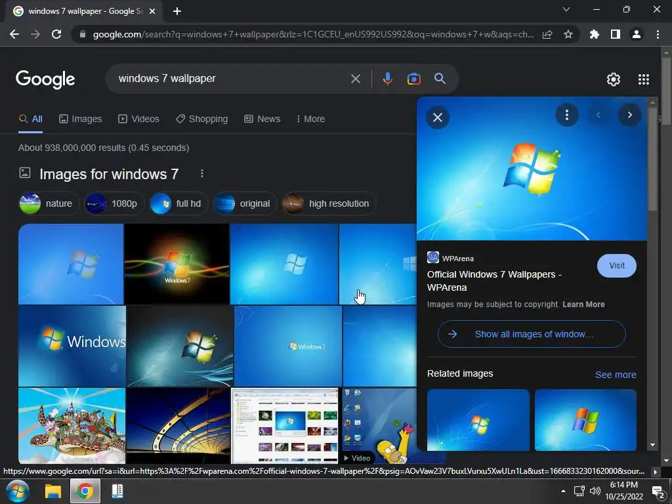Switch to the Images tab
This screenshot has width=672, height=504.
point(80,119)
